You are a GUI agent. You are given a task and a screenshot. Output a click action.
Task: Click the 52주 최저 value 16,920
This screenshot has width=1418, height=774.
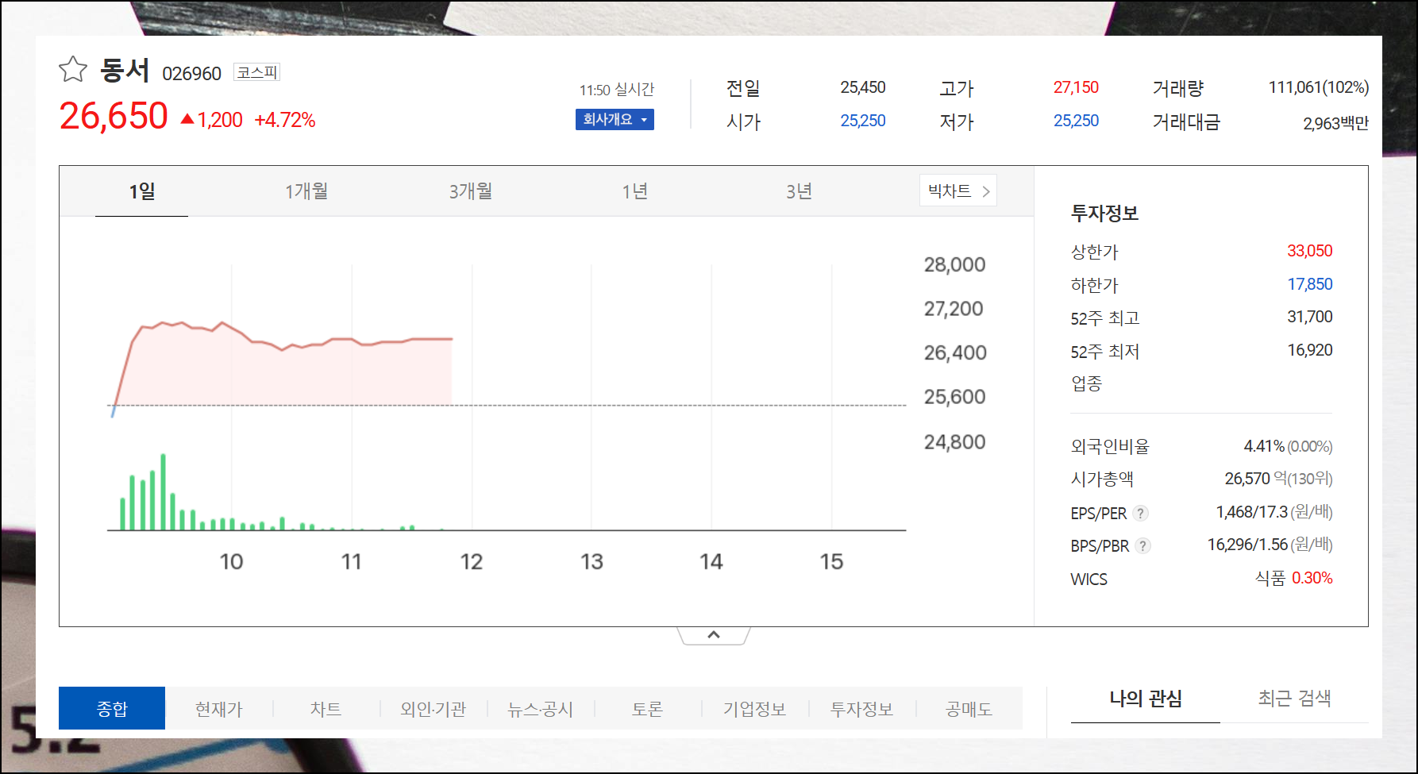click(x=1310, y=350)
